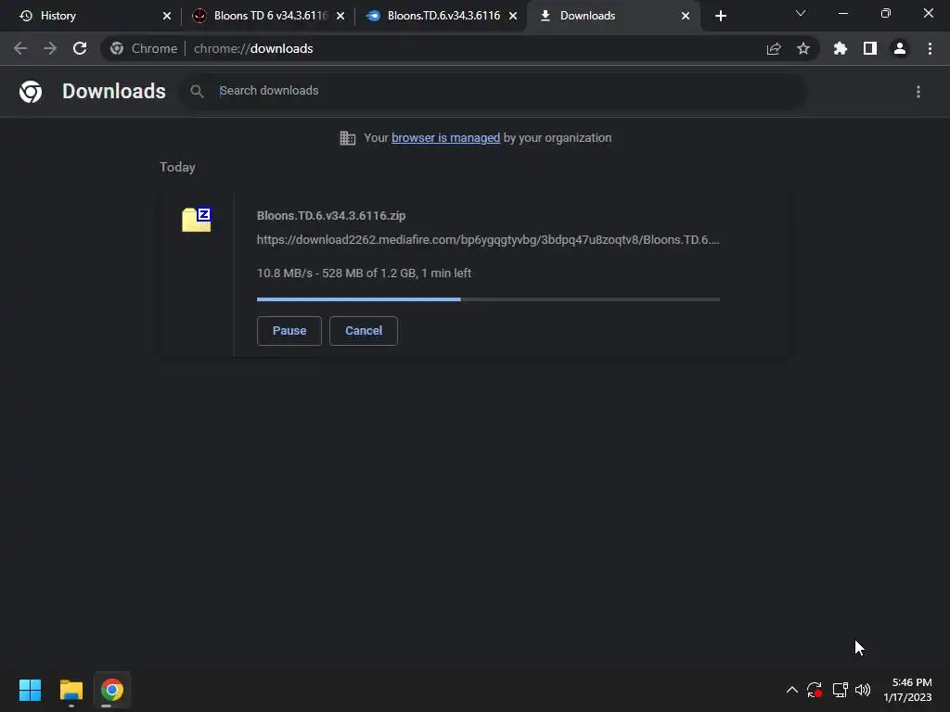Click the Chrome taskbar icon
Image resolution: width=950 pixels, height=712 pixels.
click(112, 690)
